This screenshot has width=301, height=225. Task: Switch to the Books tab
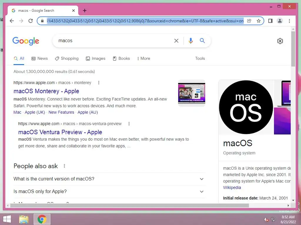[121, 59]
